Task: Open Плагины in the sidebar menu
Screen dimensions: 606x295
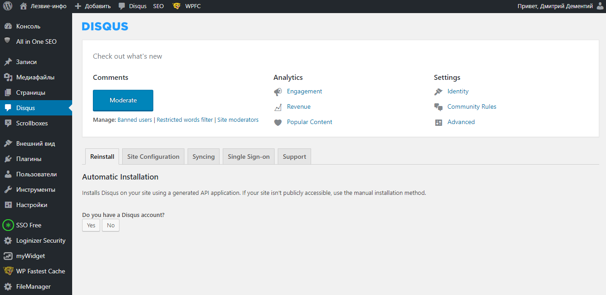Action: point(29,159)
